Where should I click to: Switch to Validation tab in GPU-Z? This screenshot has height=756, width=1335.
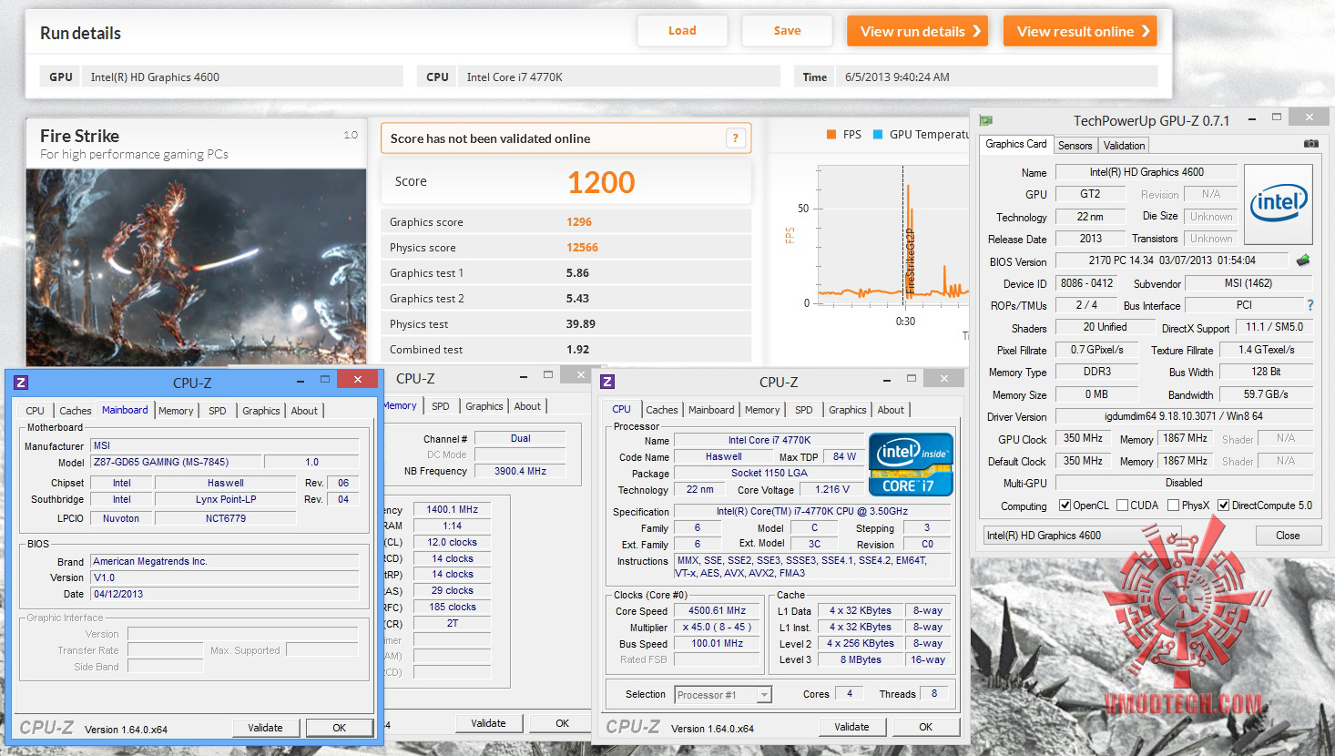pos(1124,146)
